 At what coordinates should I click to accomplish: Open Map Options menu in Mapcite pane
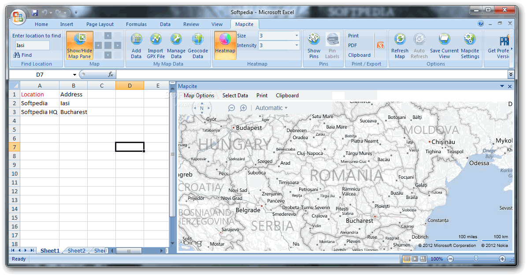[199, 96]
